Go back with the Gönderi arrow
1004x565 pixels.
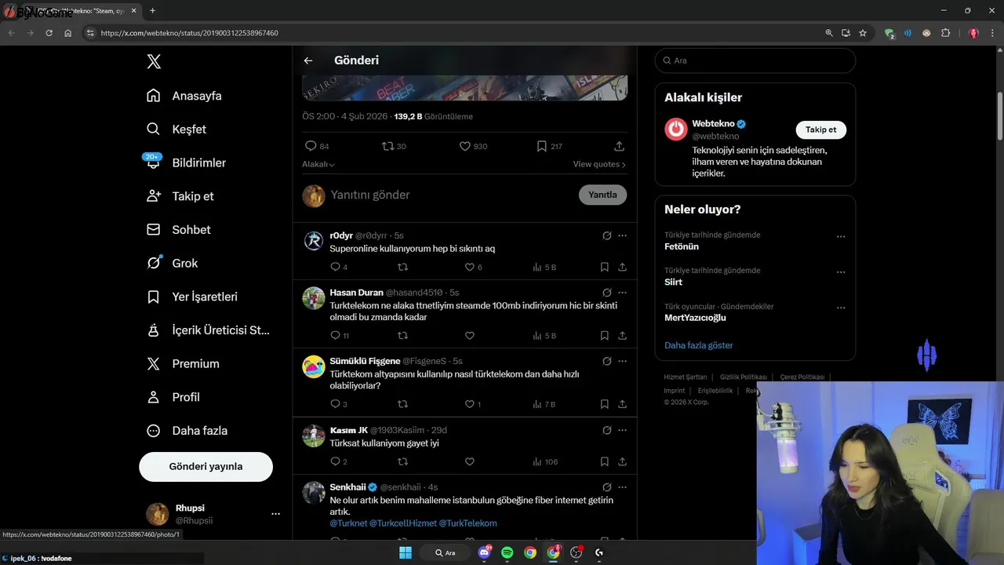308,60
